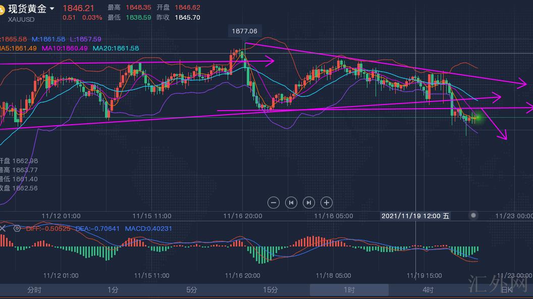
Task: Switch to the 分时 timeframe tab
Action: (x=34, y=290)
